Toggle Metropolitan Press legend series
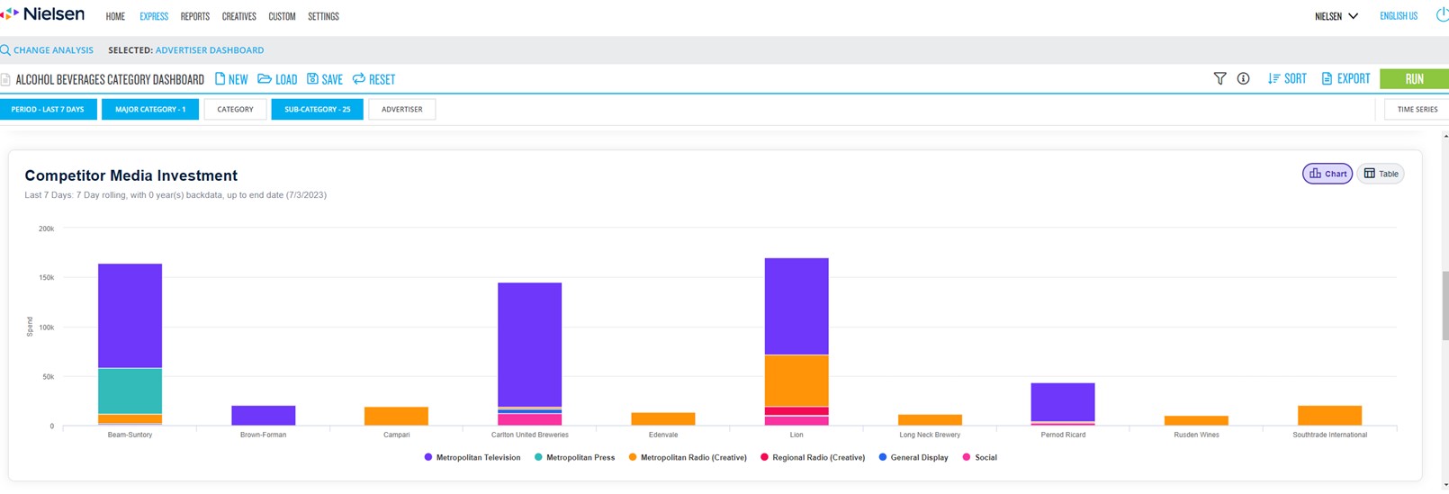The image size is (1449, 494). coord(574,457)
